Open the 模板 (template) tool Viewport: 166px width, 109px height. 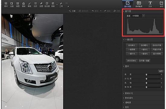tap(24, 5)
